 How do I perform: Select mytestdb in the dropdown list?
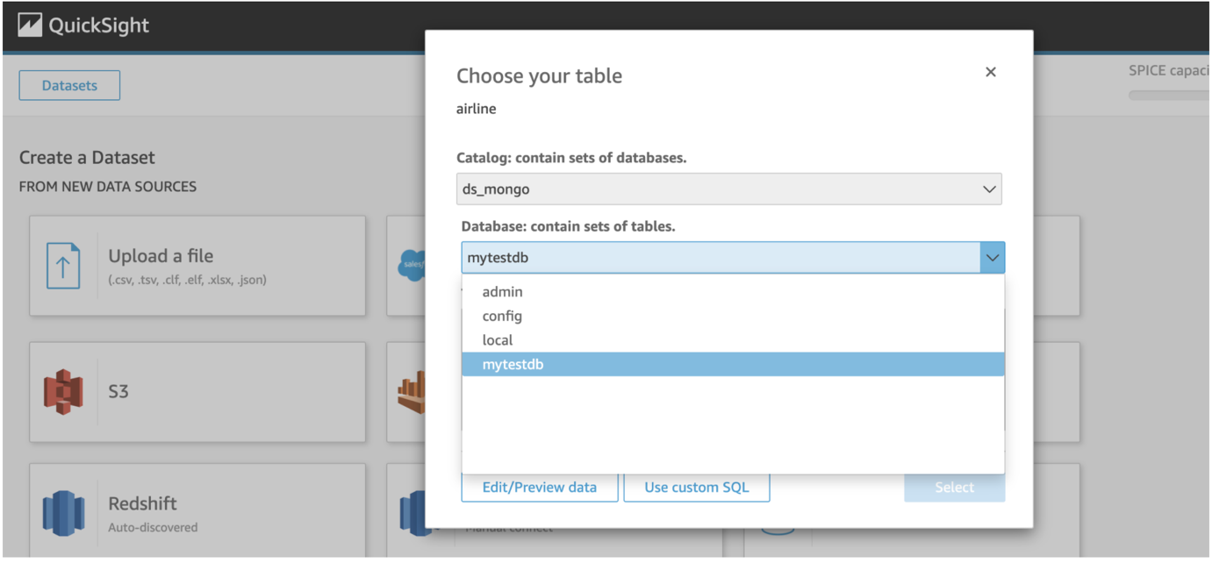pyautogui.click(x=513, y=364)
